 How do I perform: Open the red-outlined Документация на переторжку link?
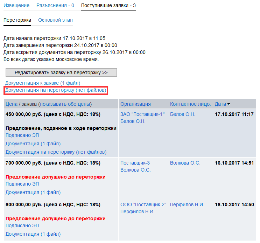56,90
